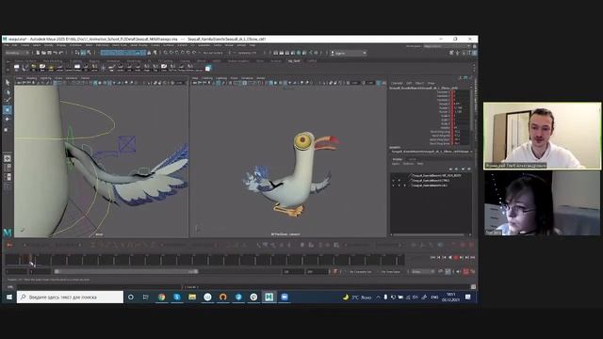Select the Paint Selection tool in toolbox

(x=8, y=101)
